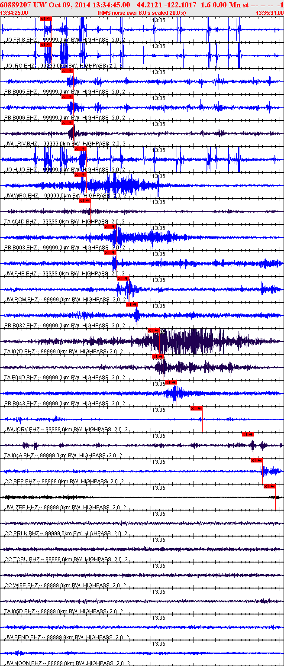Select the pick flag on UW.JORV trace

[x=197, y=408]
